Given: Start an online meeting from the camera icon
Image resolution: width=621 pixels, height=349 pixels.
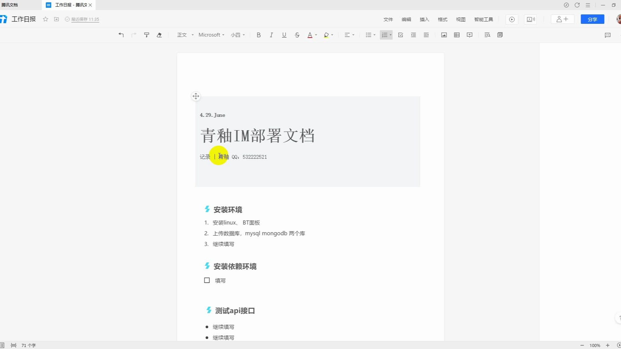Looking at the screenshot, I should point(531,19).
